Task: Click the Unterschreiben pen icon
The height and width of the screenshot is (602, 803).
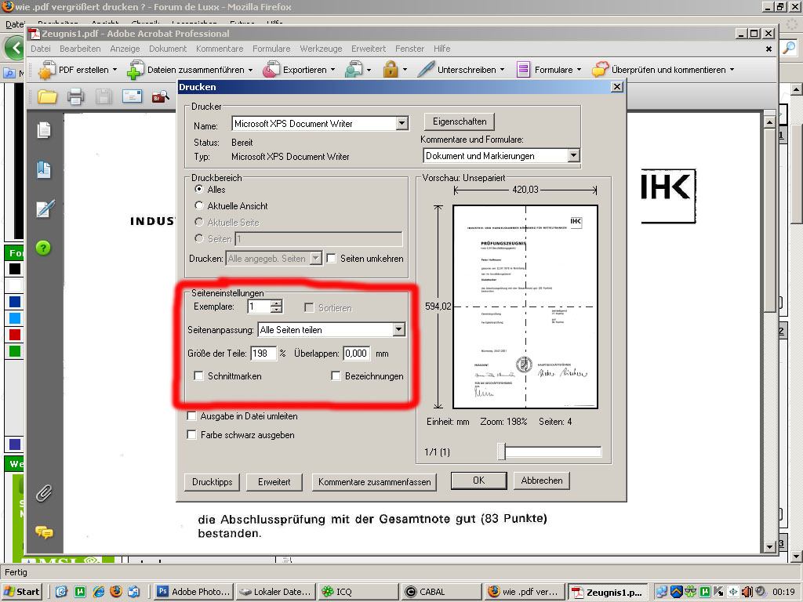Action: click(426, 70)
